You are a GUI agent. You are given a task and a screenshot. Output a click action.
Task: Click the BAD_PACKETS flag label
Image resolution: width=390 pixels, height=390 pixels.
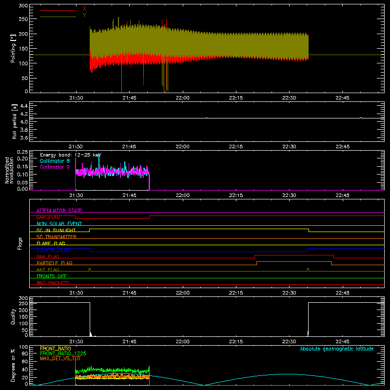tap(53, 283)
